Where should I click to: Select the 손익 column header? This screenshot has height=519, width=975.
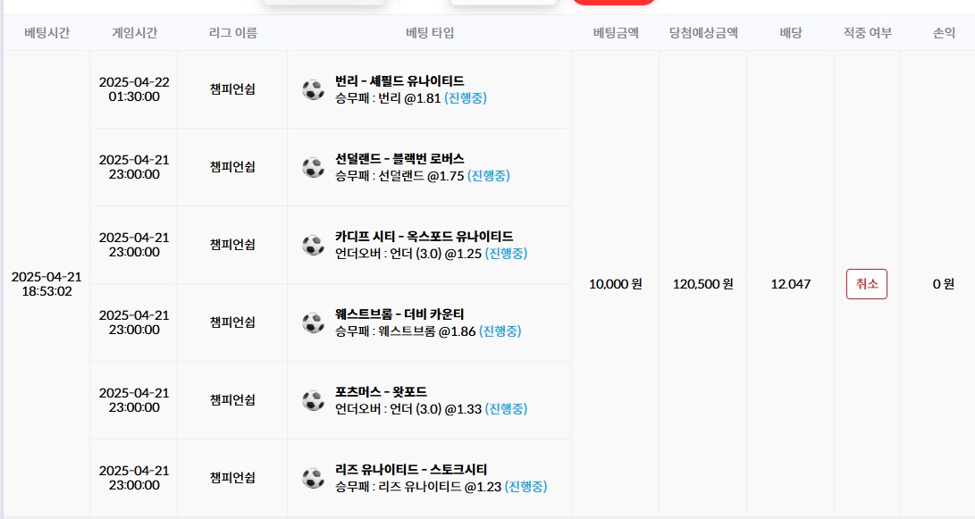[x=944, y=33]
